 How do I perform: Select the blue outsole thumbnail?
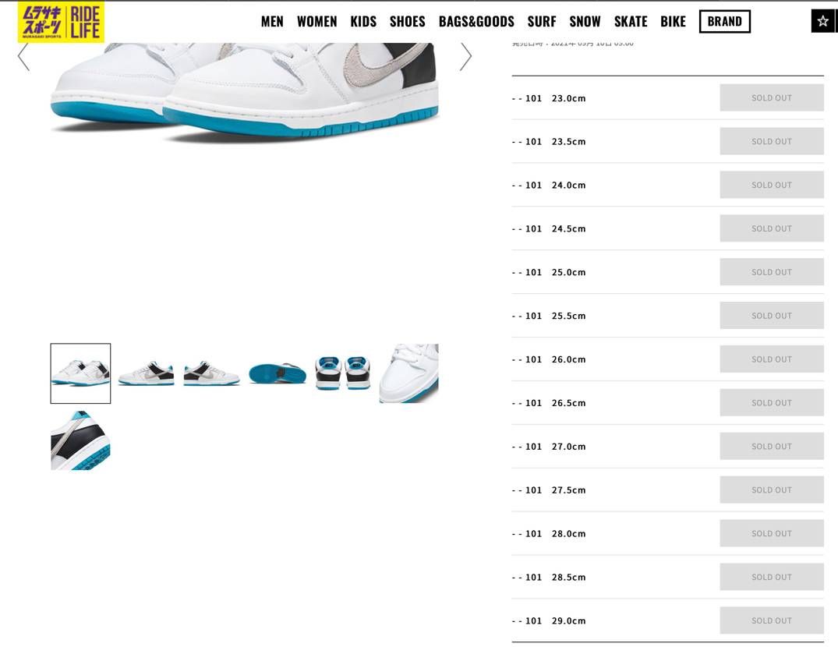(x=278, y=373)
